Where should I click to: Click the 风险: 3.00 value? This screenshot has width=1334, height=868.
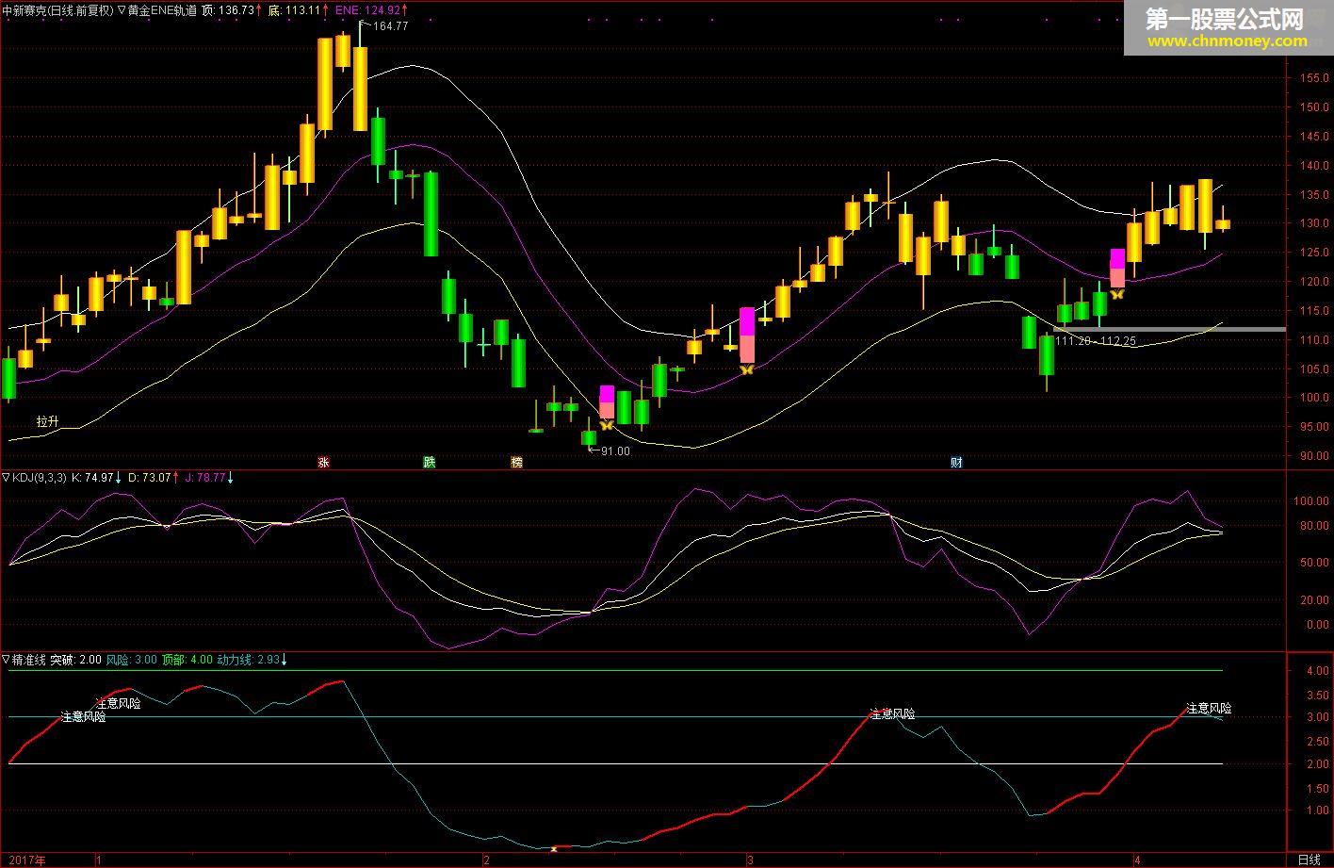tap(132, 660)
